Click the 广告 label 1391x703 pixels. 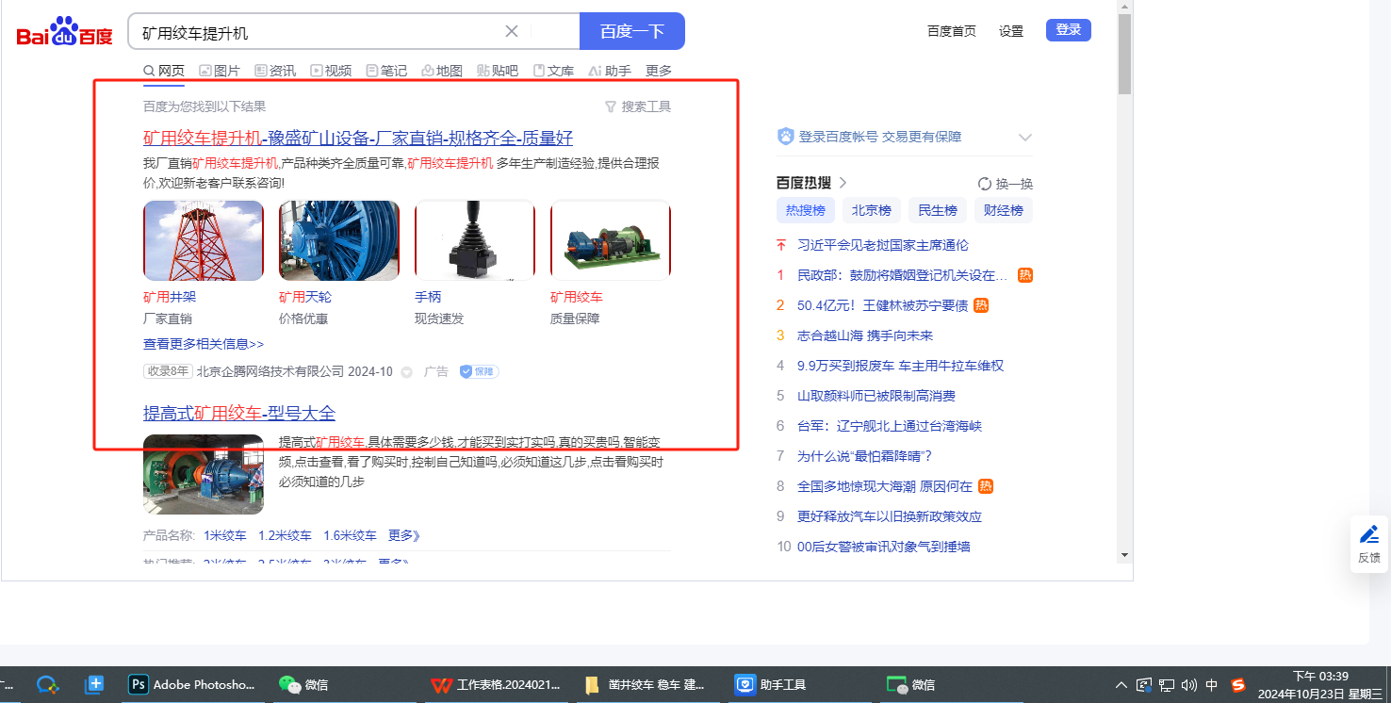(436, 371)
